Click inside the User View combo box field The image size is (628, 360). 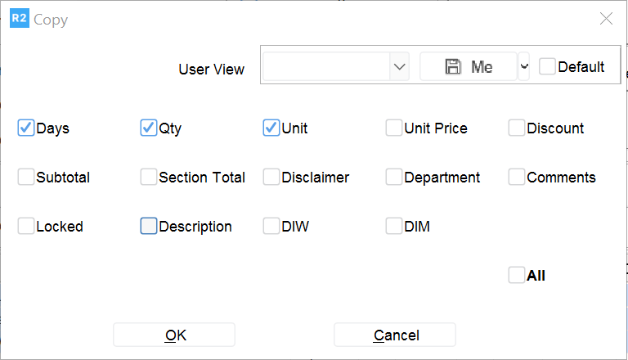click(325, 67)
